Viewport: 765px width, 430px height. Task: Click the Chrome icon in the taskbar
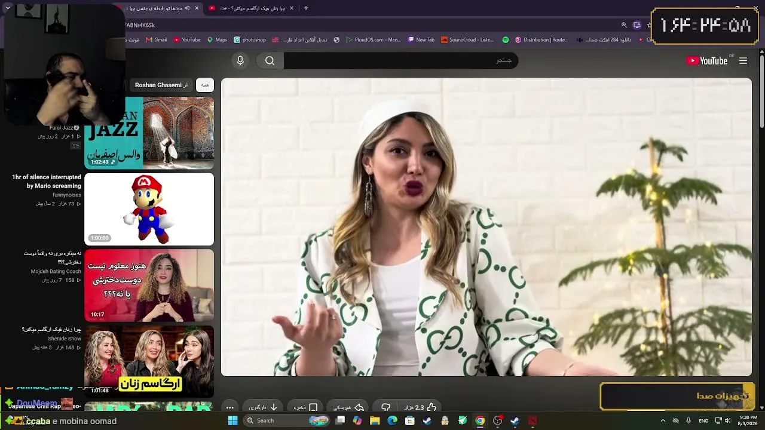coord(480,420)
